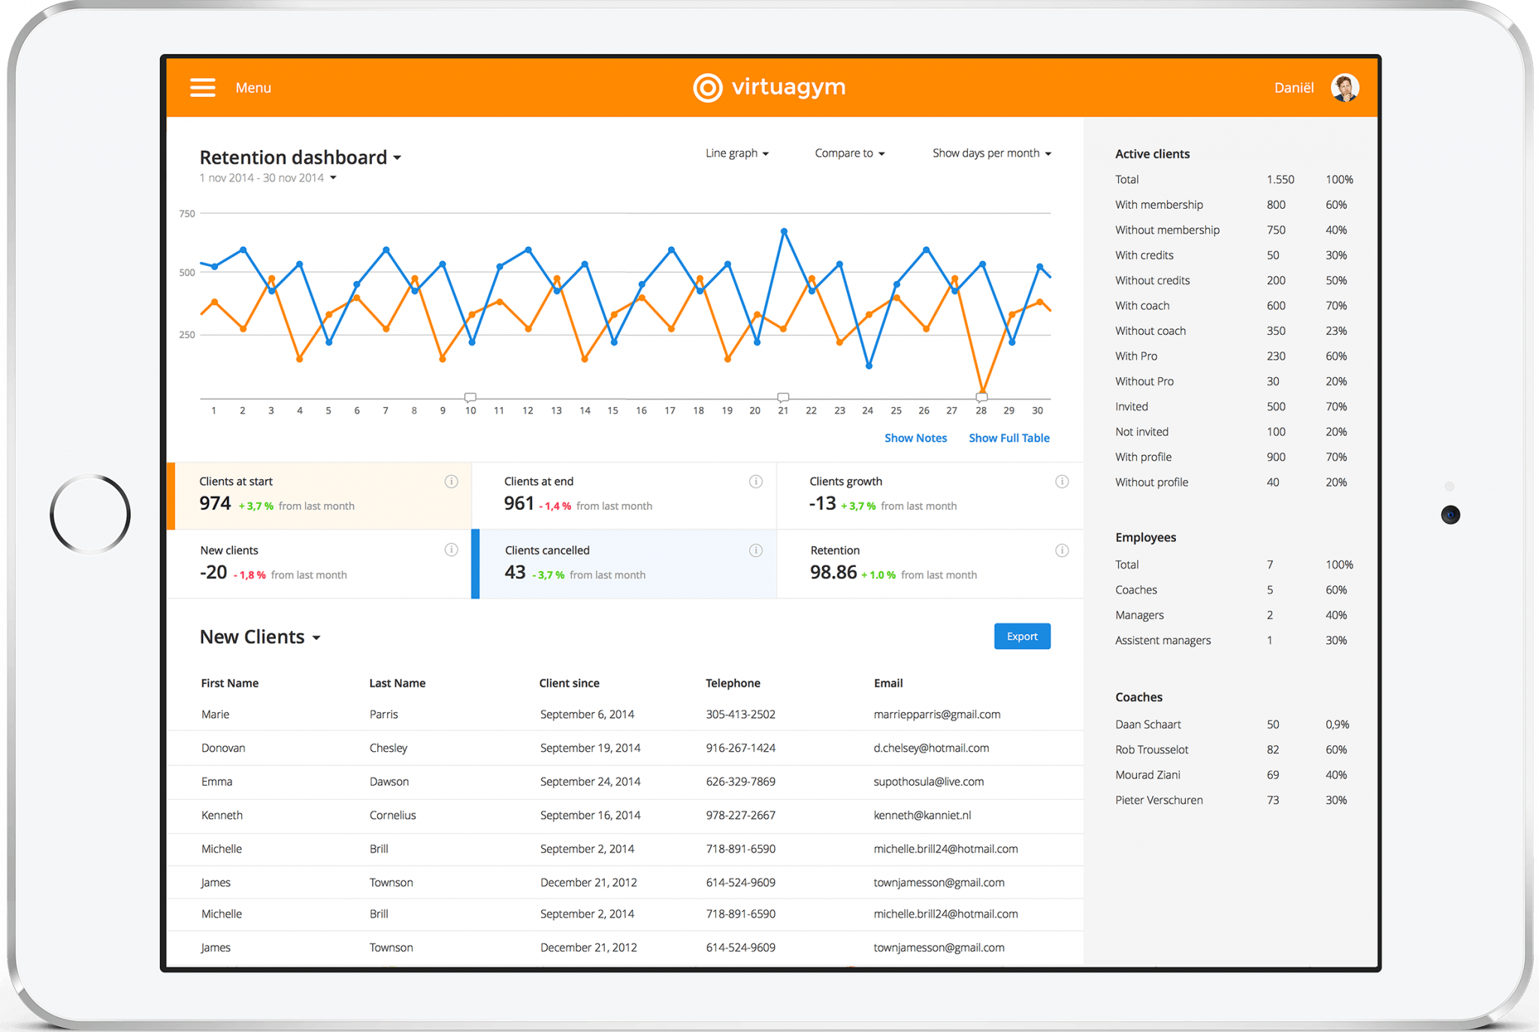
Task: Open the Line graph dropdown
Action: 736,152
